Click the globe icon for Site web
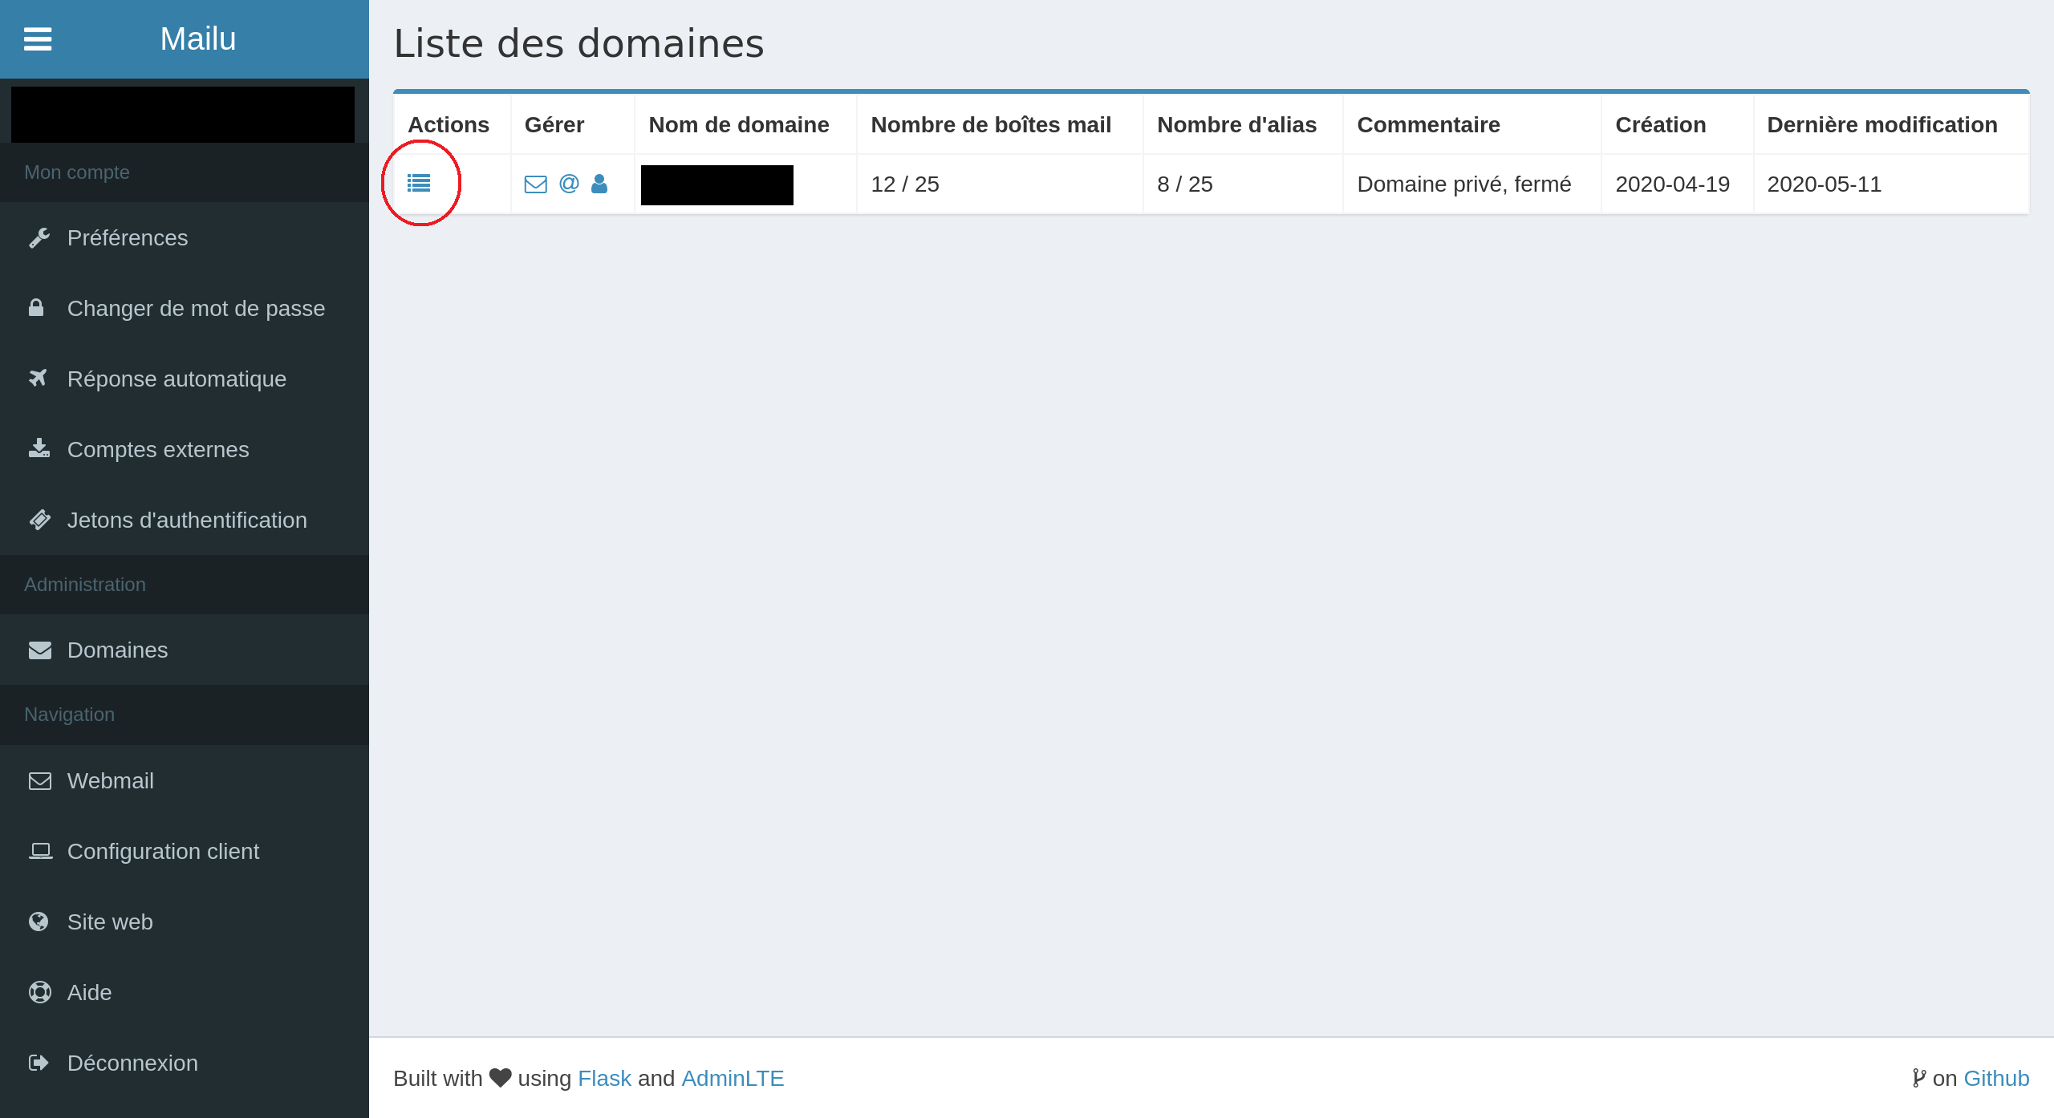The width and height of the screenshot is (2054, 1118). [x=39, y=922]
